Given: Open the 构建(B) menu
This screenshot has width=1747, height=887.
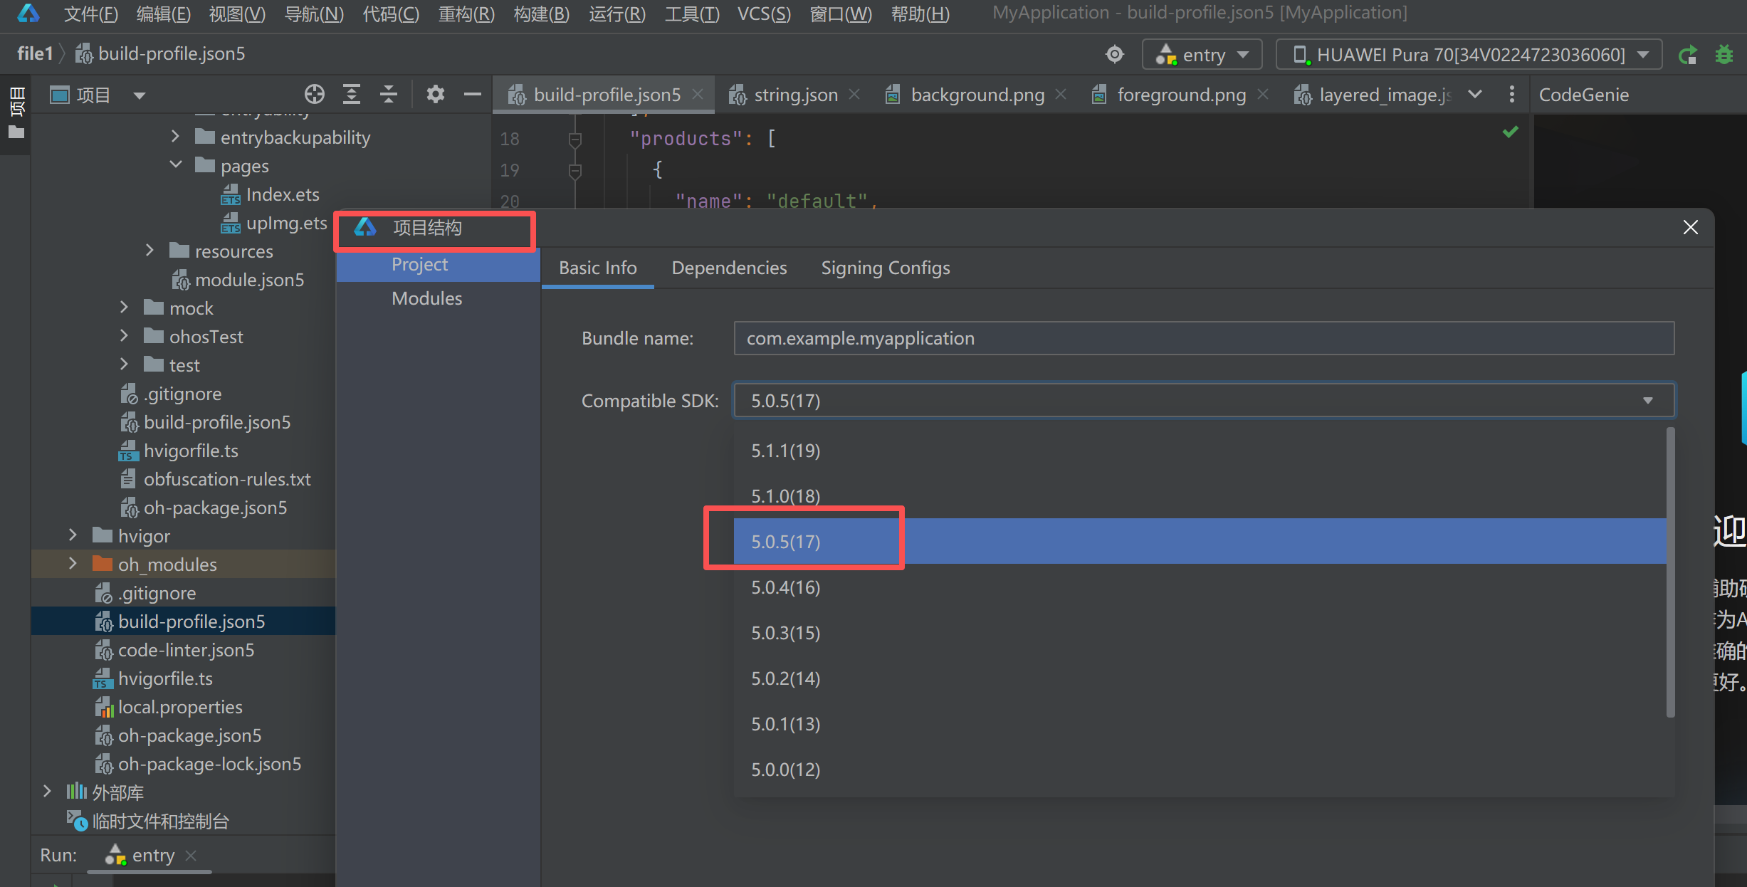Looking at the screenshot, I should pyautogui.click(x=541, y=14).
